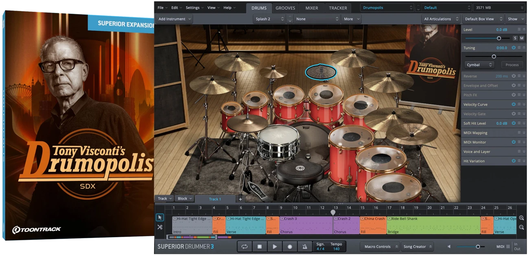
Task: Click the loop playback button
Action: [245, 246]
